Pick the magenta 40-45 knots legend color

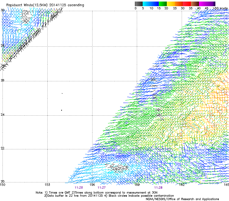tap(203, 4)
